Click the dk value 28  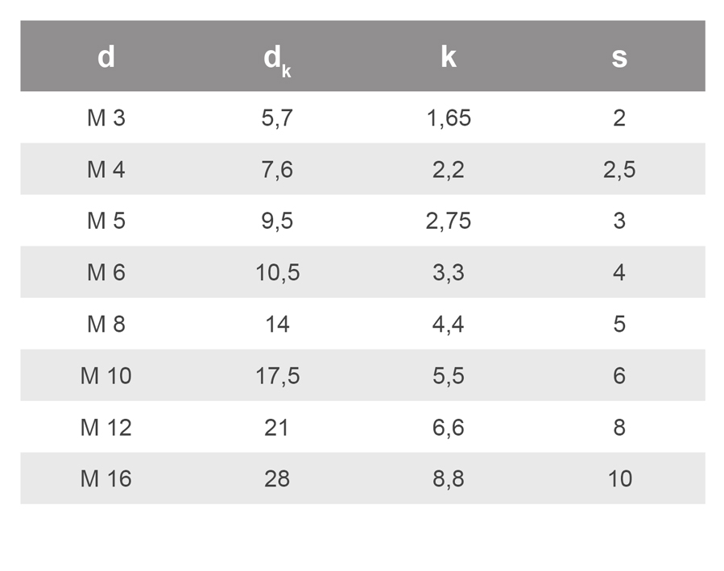[x=277, y=479]
